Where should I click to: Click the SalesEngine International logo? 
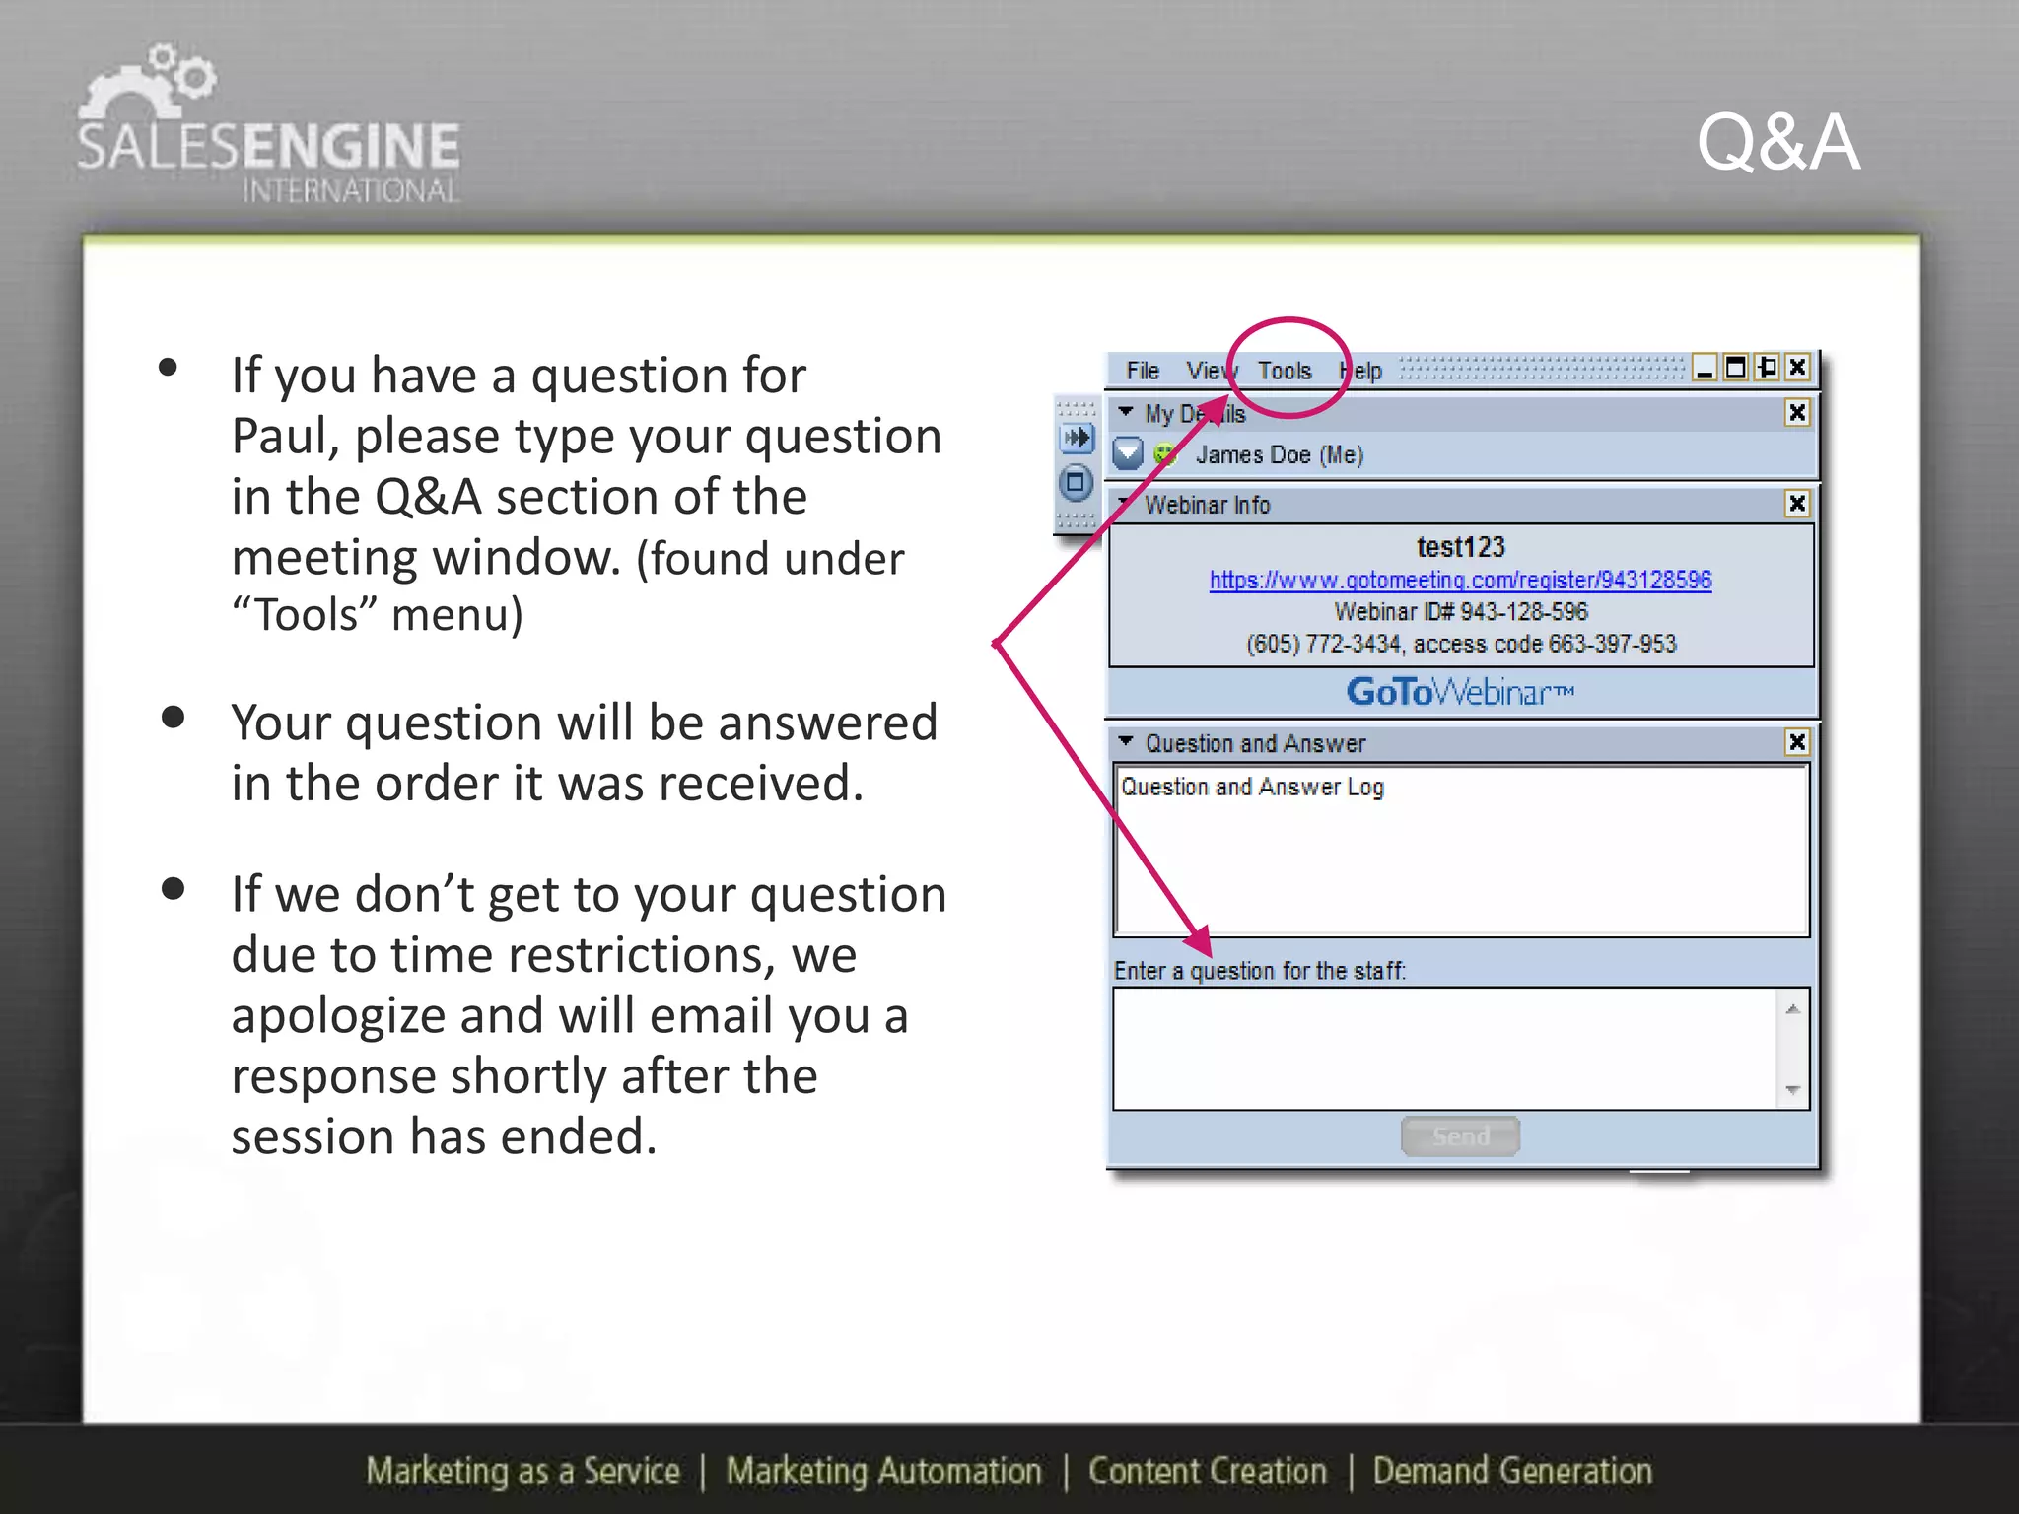click(268, 124)
